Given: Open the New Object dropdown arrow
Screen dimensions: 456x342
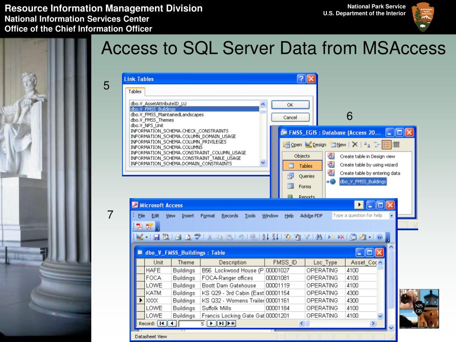Looking at the screenshot, I should (x=370, y=237).
